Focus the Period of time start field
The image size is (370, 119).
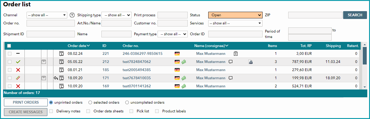310,31
